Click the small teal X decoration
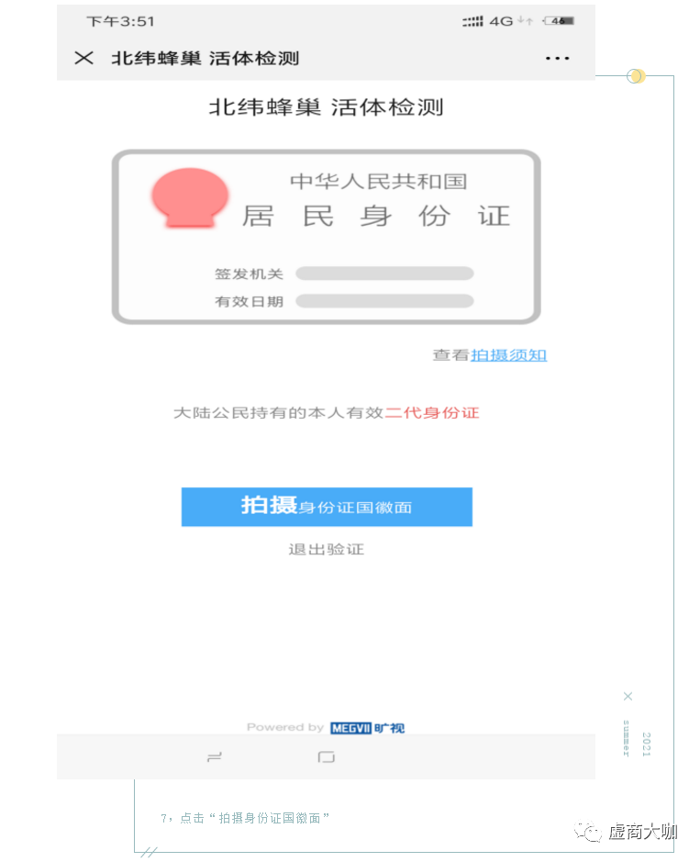This screenshot has height=862, width=700. (x=628, y=697)
